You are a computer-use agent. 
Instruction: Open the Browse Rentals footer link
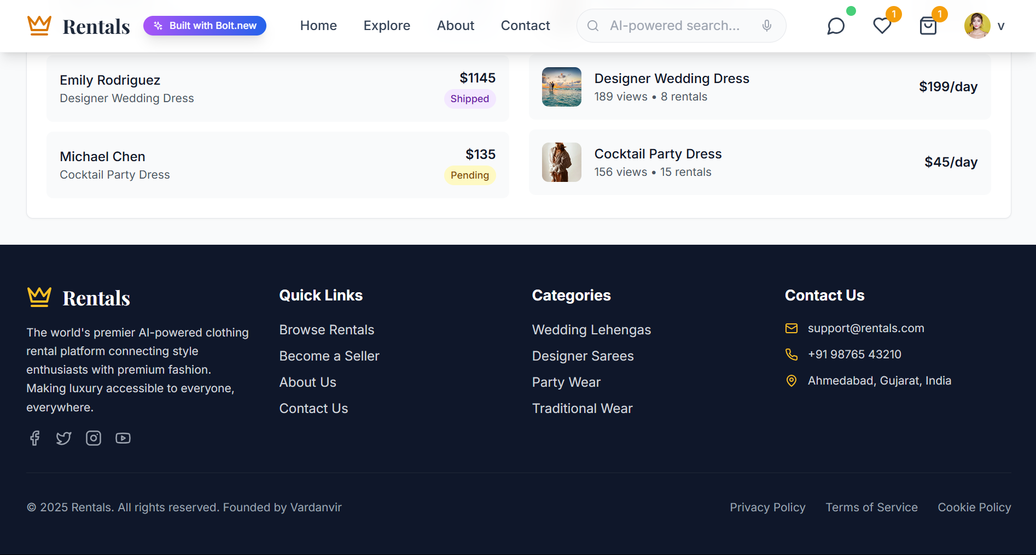pos(327,330)
